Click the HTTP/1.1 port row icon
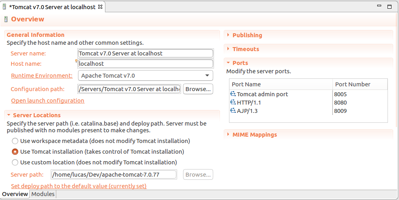Screen dimensions: 399x200 [x=233, y=102]
